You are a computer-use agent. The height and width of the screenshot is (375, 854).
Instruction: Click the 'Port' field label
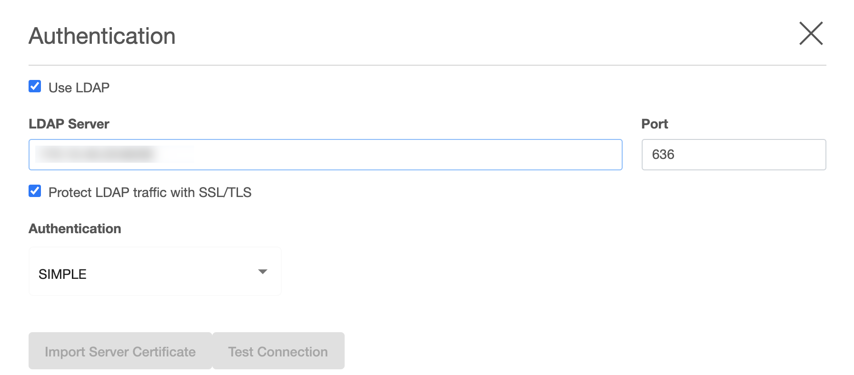655,124
